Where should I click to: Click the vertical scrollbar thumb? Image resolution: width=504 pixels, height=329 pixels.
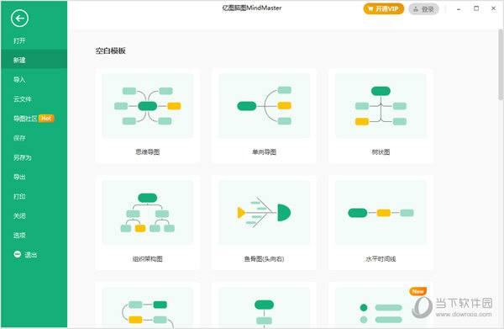pyautogui.click(x=501, y=65)
